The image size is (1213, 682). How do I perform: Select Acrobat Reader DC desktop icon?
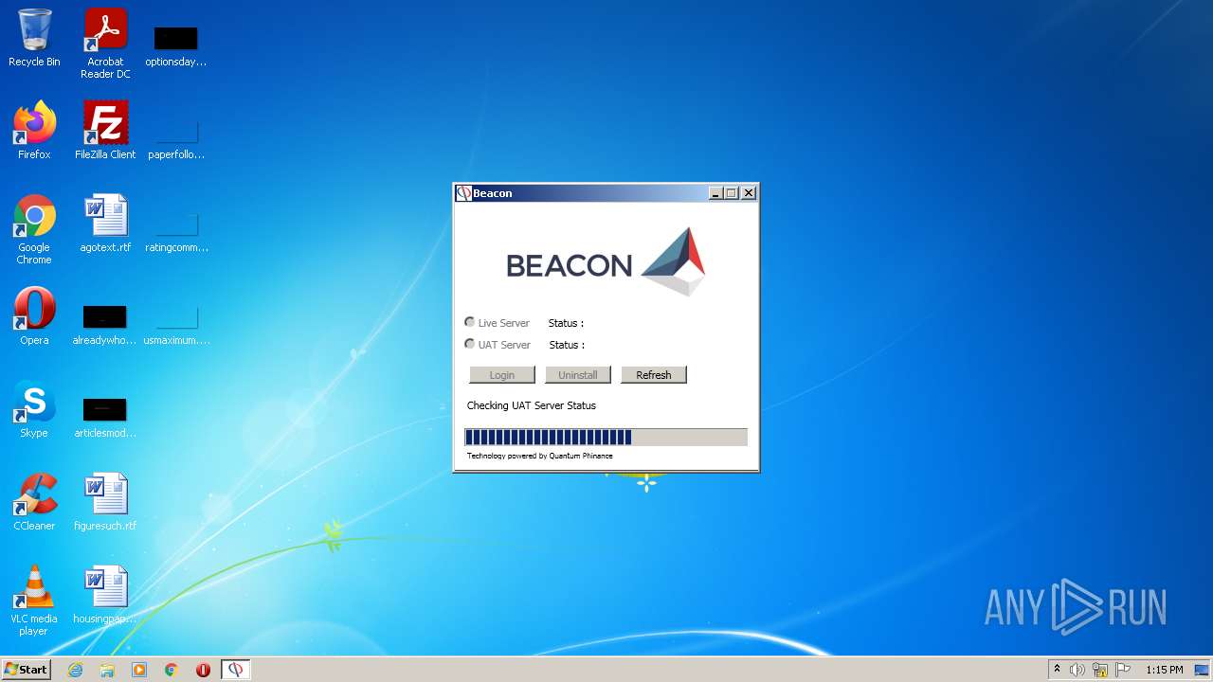tap(105, 44)
